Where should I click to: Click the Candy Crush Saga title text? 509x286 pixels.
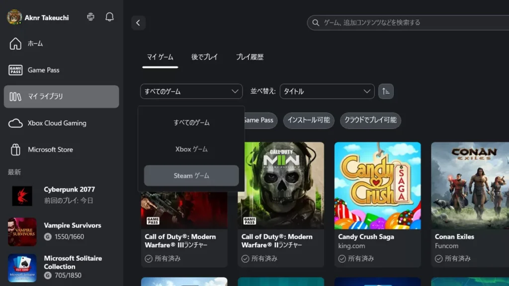(366, 237)
